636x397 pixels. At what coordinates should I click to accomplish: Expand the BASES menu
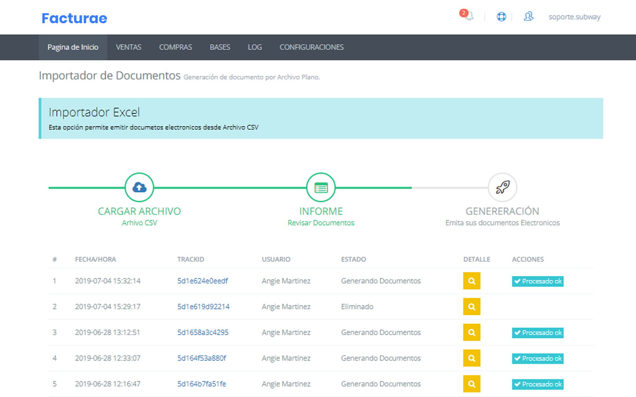(x=220, y=47)
